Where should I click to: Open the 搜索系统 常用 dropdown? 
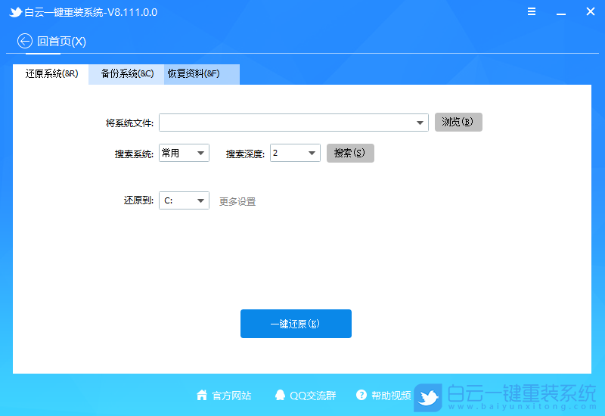tap(184, 153)
